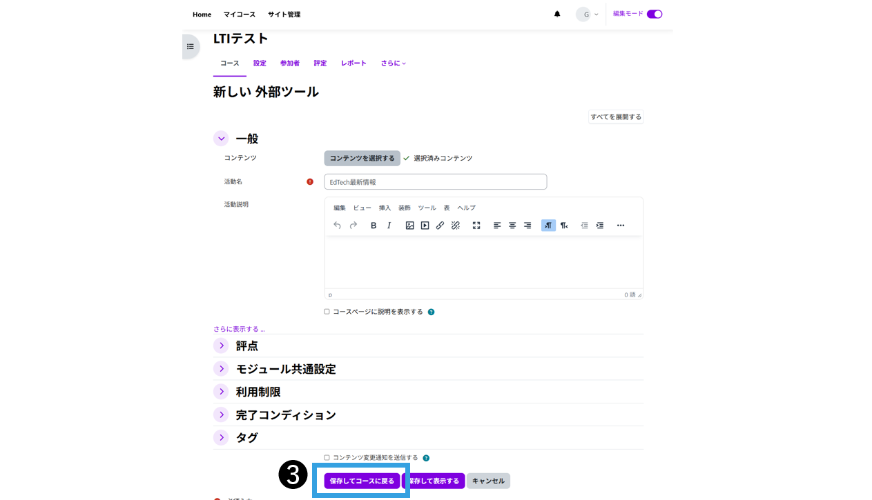Click the Bold formatting icon
The width and height of the screenshot is (872, 500).
click(x=374, y=226)
